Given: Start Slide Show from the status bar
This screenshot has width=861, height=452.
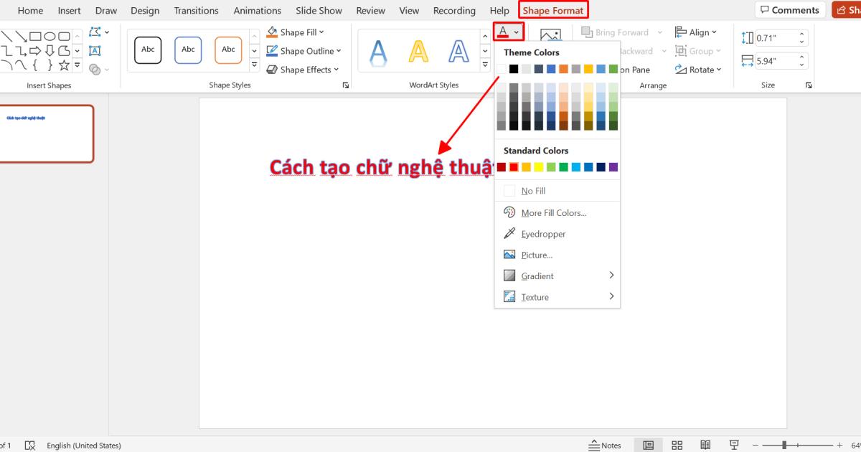Looking at the screenshot, I should pos(733,445).
